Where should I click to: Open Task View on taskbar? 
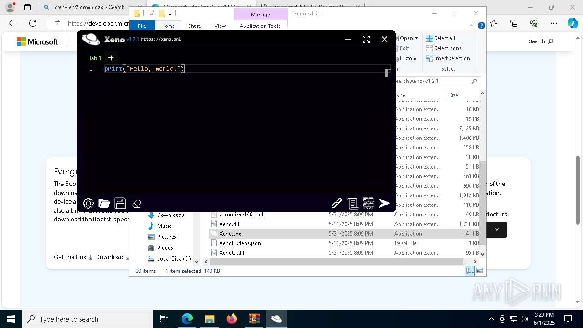click(164, 319)
